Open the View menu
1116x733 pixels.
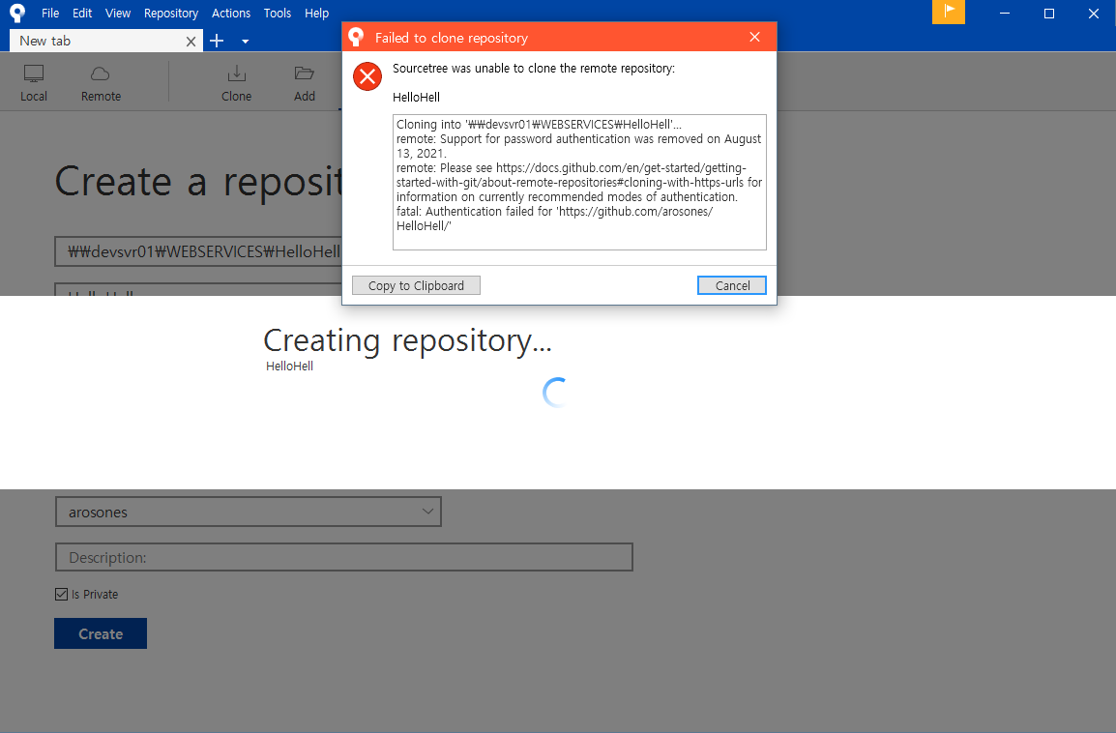(x=117, y=13)
